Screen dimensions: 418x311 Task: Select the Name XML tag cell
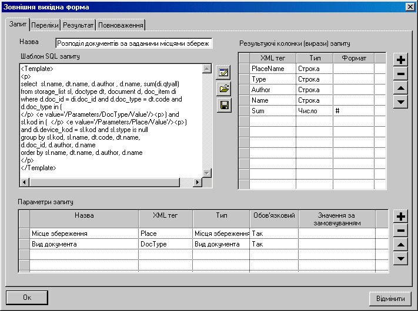pos(273,100)
